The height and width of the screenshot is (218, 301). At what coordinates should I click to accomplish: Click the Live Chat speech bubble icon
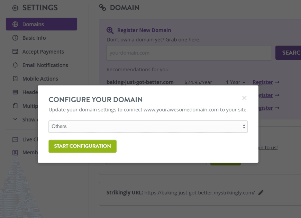pyautogui.click(x=15, y=139)
